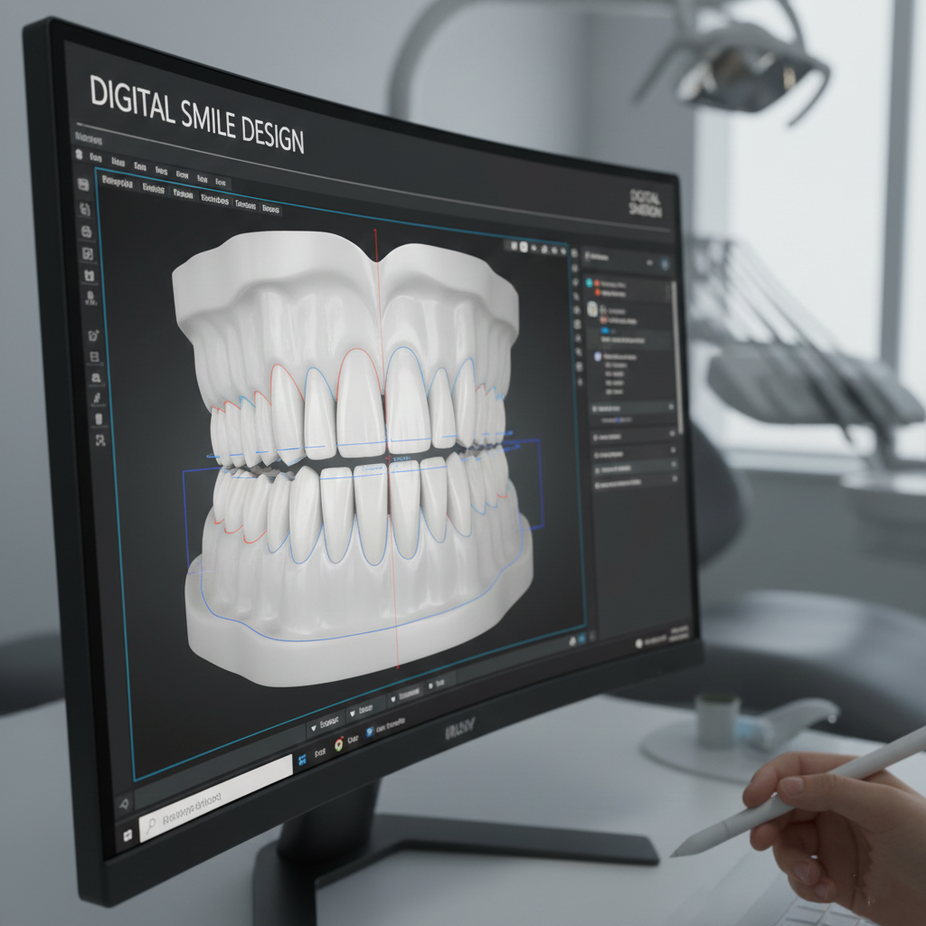
Task: Toggle last checkbox under the purple-icon group
Action: [x=607, y=393]
